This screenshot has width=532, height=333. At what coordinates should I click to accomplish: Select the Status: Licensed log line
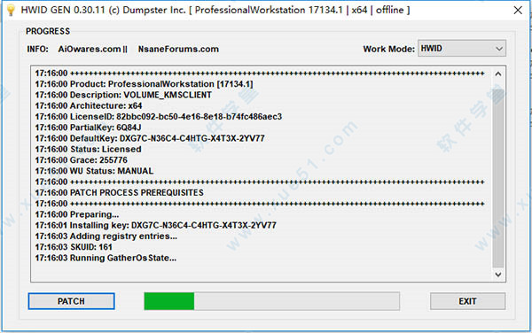pyautogui.click(x=88, y=149)
